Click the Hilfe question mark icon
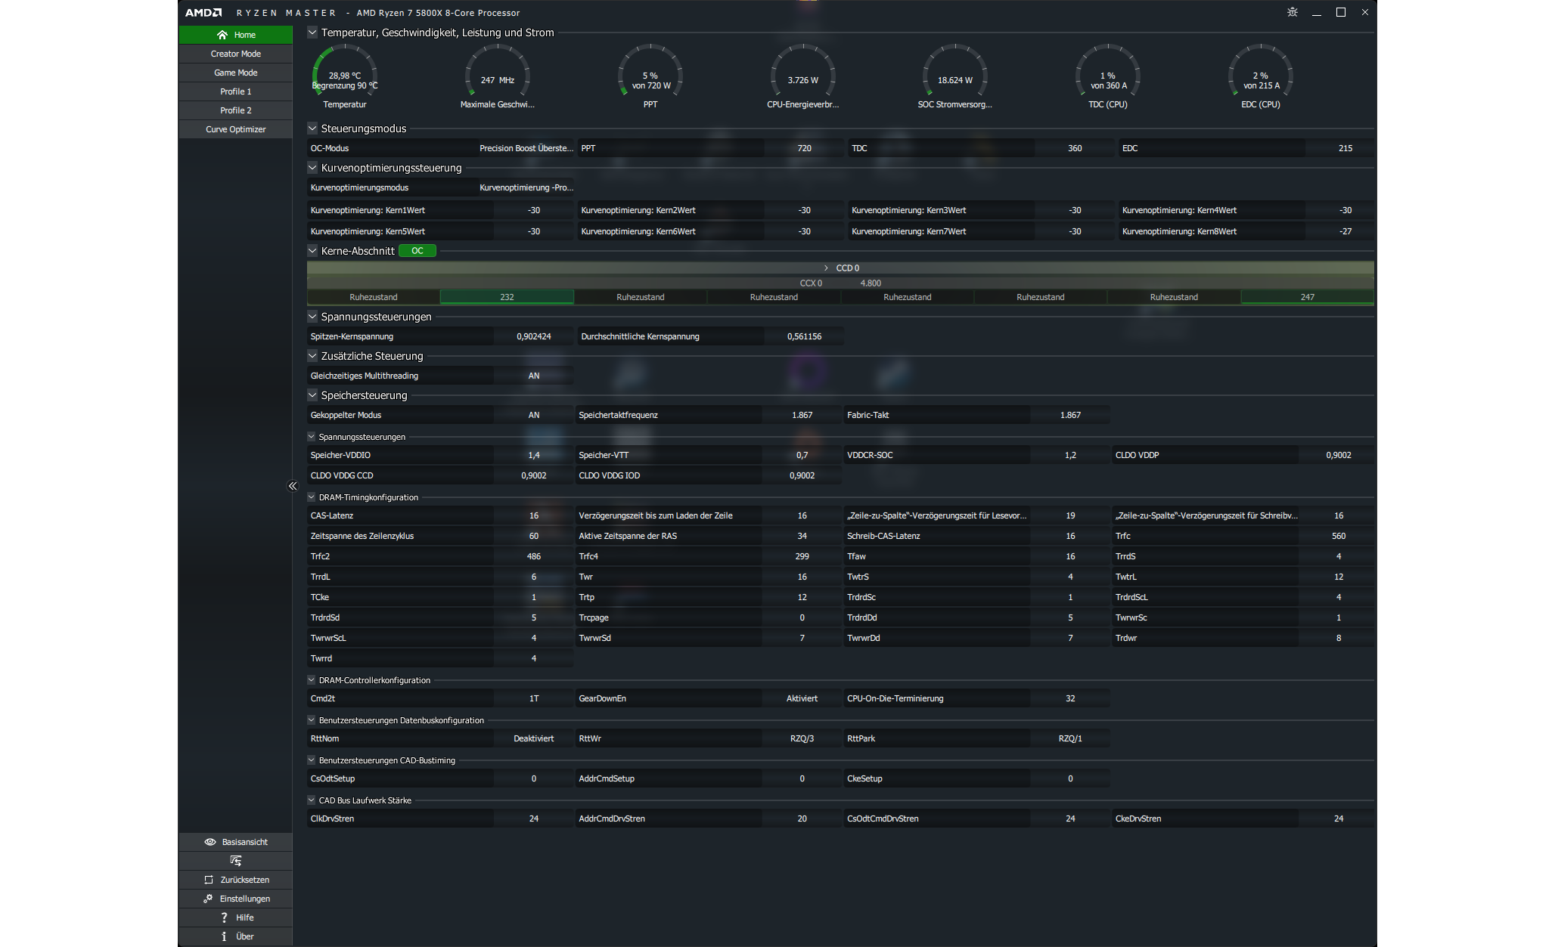The height and width of the screenshot is (947, 1555). (x=224, y=918)
